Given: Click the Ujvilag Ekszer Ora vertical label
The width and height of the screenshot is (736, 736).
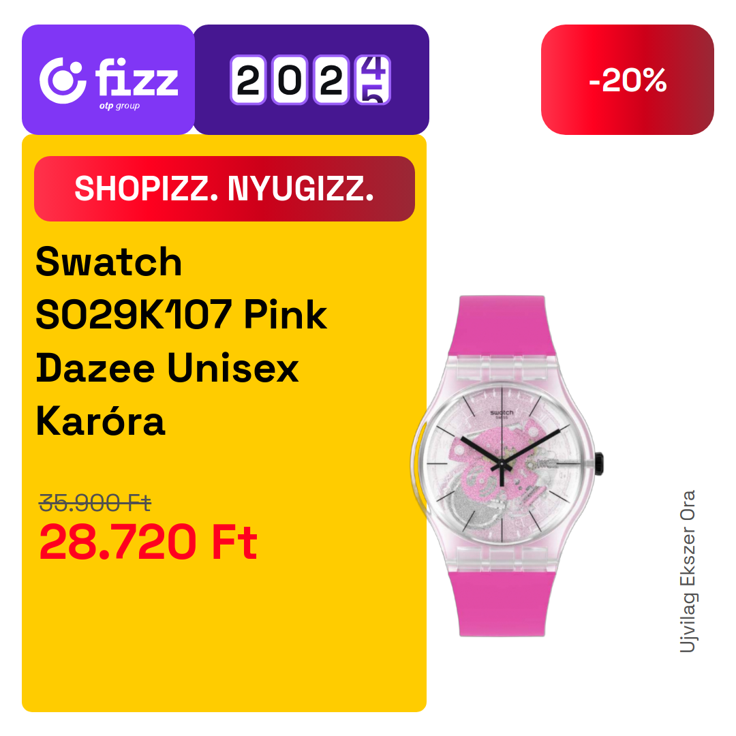Looking at the screenshot, I should [688, 571].
